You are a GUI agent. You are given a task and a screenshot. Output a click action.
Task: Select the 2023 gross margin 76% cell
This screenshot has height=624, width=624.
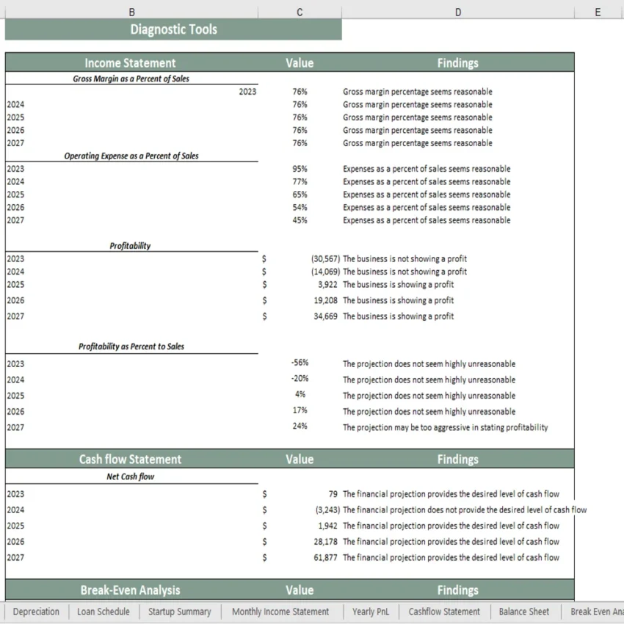[x=300, y=91]
